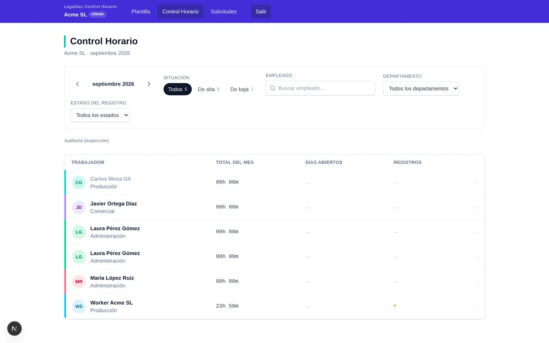Viewport: 549px width, 343px height.
Task: Click María López Ruiz worker name
Action: point(112,278)
